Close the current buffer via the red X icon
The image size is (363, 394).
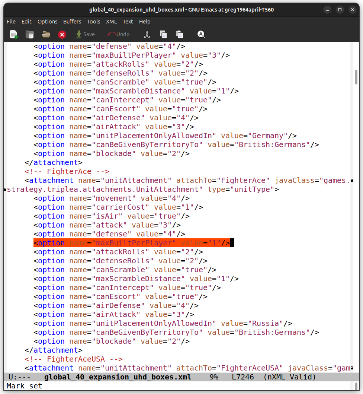pos(62,34)
